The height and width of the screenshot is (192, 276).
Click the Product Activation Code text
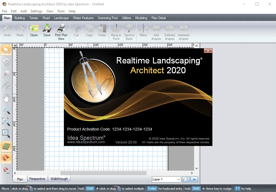tap(110, 129)
